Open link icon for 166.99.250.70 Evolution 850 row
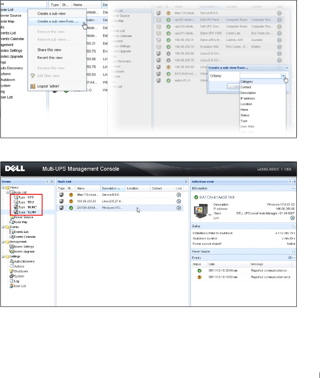 click(x=279, y=47)
